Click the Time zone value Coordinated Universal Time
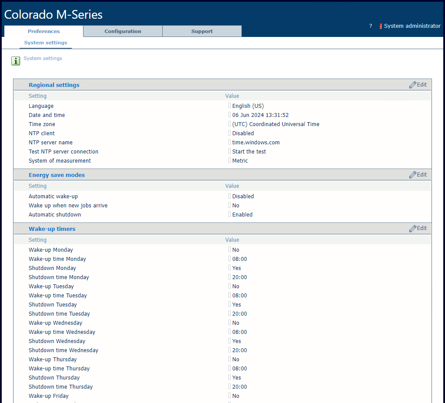The height and width of the screenshot is (403, 445). coord(275,124)
